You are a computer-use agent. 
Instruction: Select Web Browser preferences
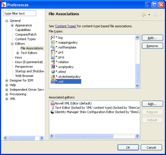(24, 76)
